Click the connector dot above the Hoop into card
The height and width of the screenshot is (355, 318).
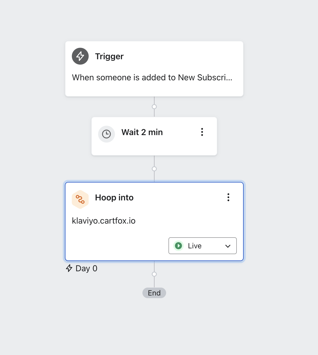(x=154, y=169)
